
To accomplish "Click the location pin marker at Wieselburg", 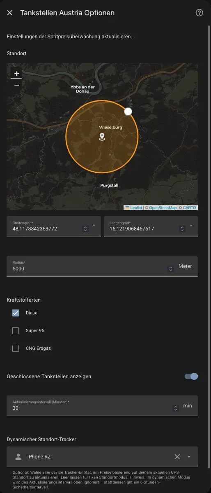I will pos(102,137).
